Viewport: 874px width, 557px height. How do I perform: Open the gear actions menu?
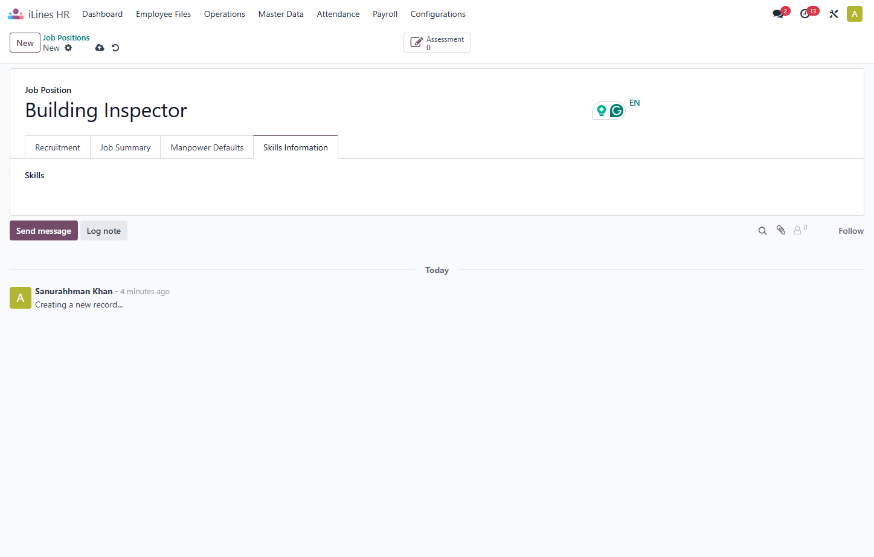click(68, 48)
